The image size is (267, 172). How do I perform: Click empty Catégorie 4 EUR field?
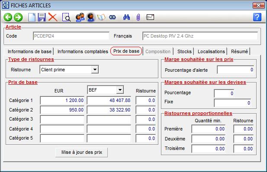[x=62, y=129]
